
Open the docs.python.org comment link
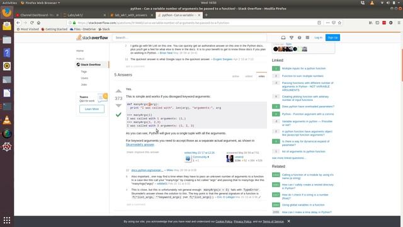(147, 170)
